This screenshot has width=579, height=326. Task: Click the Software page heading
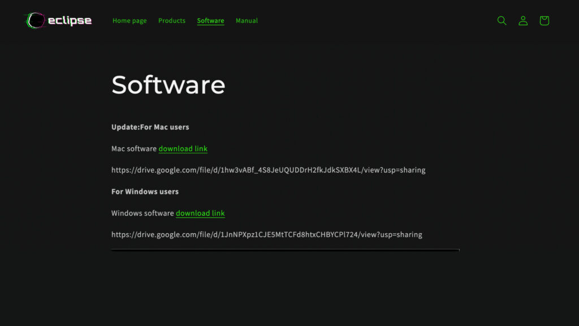(168, 85)
